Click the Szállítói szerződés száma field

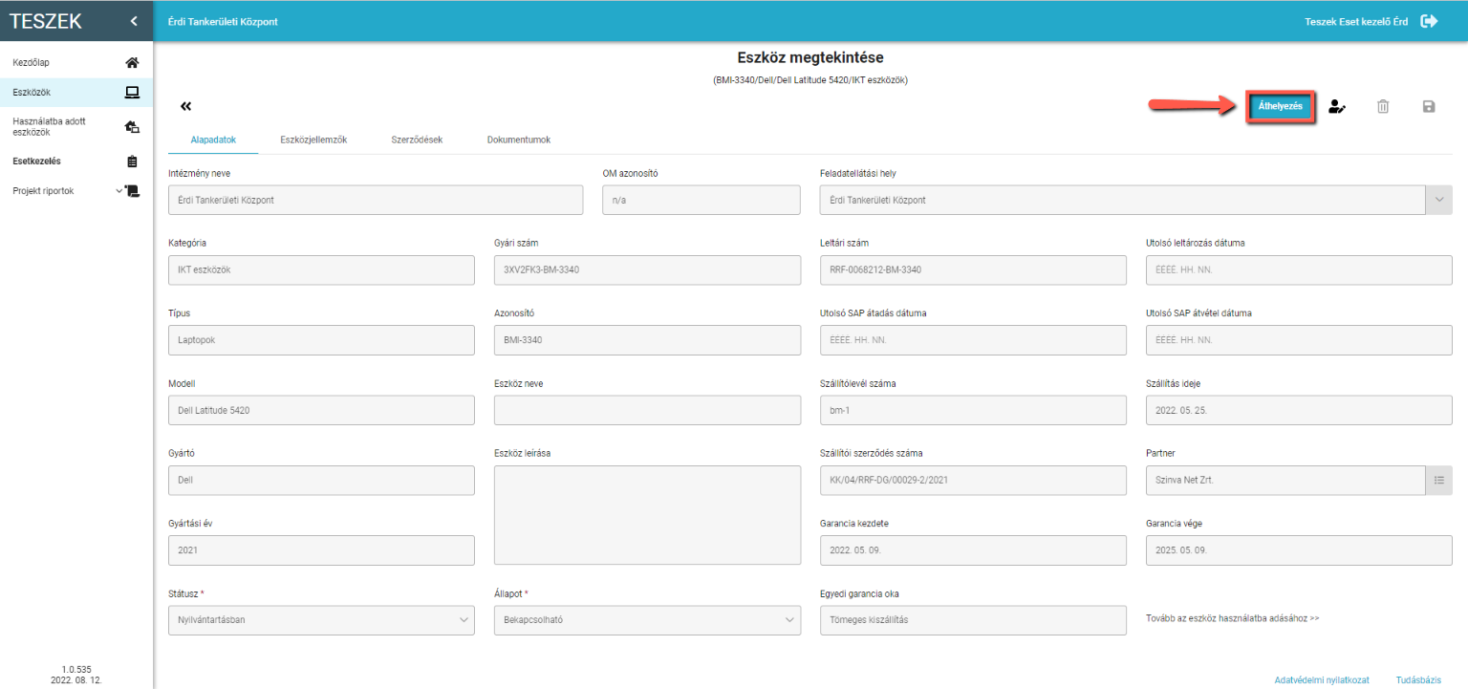973,480
